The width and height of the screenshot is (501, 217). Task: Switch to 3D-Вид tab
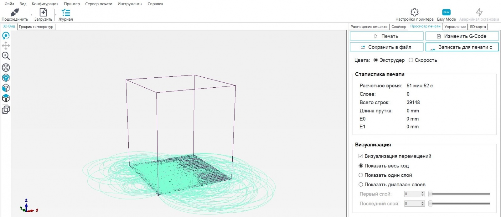click(9, 26)
